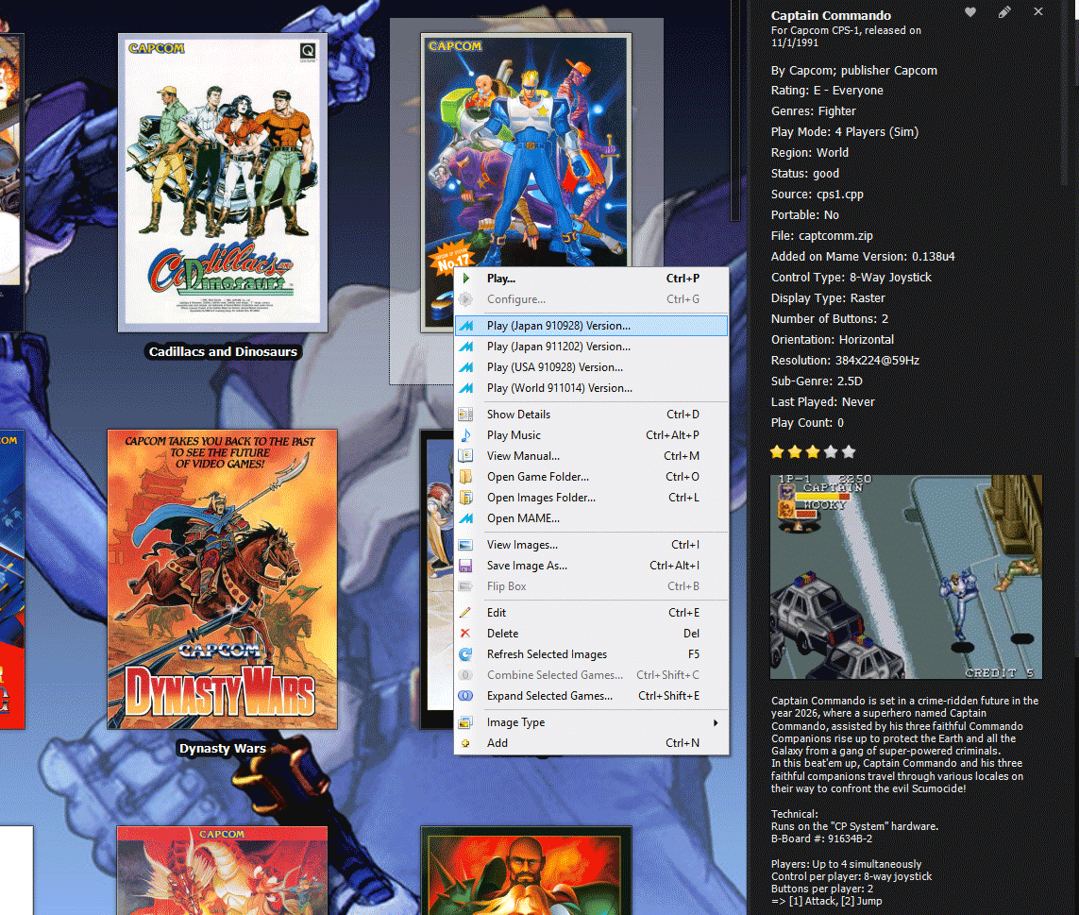The image size is (1079, 915).
Task: Click the MAME icon beside USA 910928 version
Action: 466,367
